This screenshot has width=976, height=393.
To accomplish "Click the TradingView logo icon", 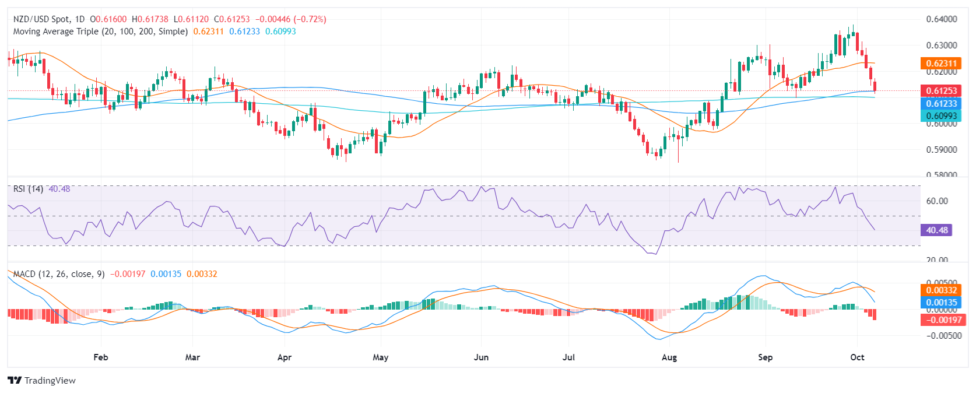I will (x=15, y=380).
